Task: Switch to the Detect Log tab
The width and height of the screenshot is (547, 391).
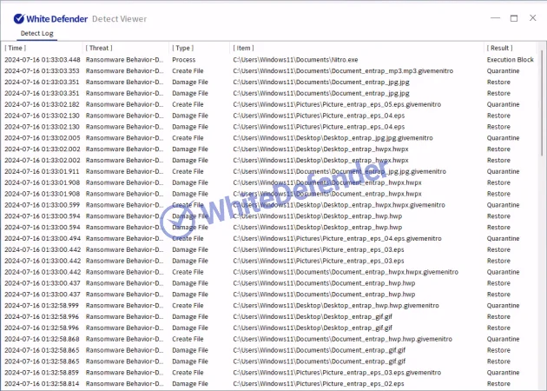Action: pyautogui.click(x=36, y=32)
